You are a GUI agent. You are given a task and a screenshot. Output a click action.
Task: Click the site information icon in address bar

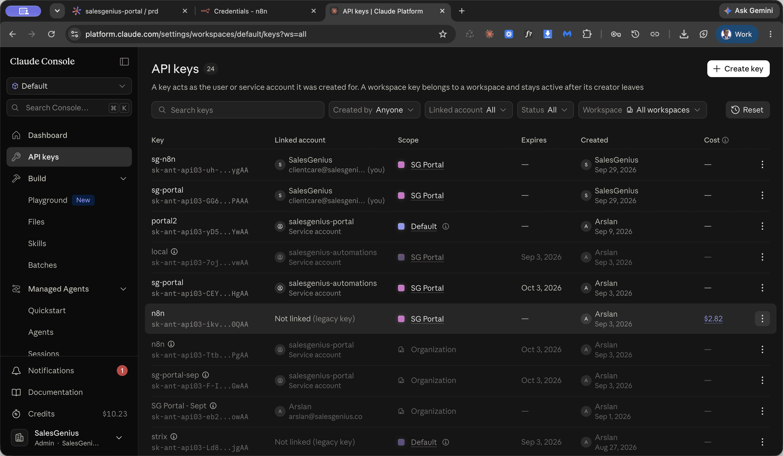pos(75,34)
